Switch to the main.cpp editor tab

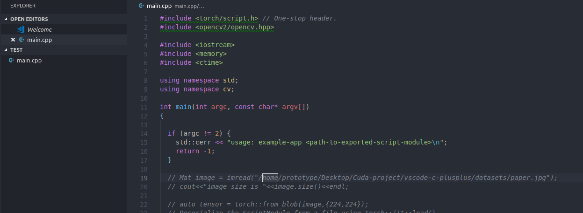coord(158,6)
